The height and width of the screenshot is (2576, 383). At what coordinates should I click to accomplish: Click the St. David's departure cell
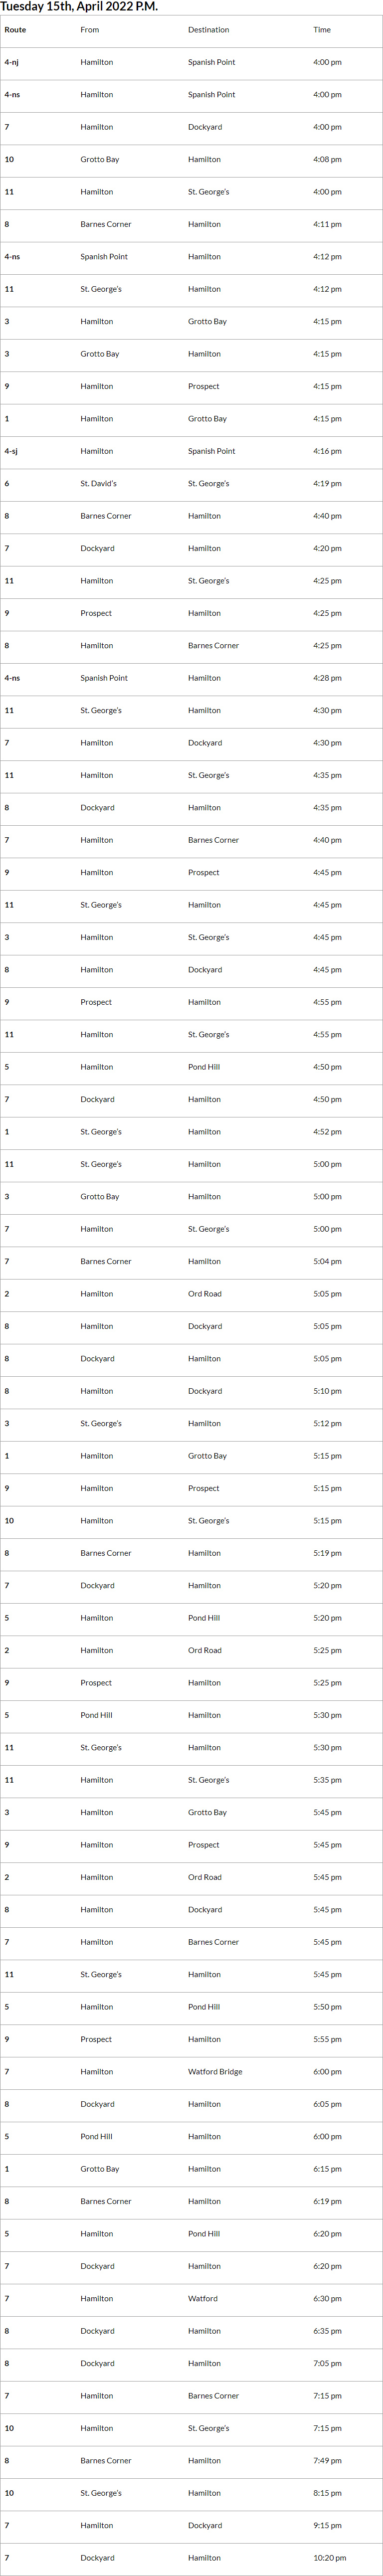[98, 484]
